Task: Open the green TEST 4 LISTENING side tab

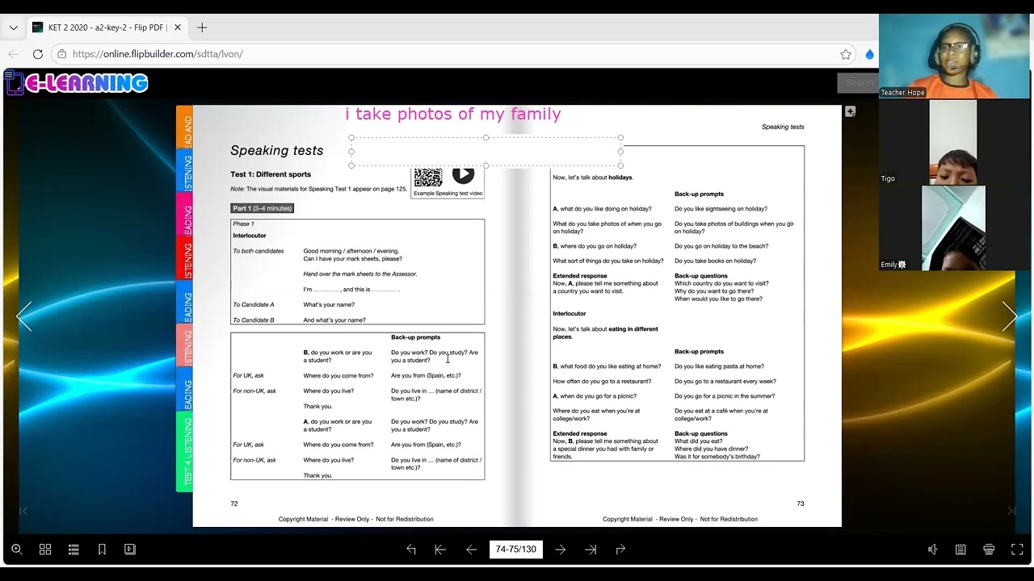Action: pos(185,452)
